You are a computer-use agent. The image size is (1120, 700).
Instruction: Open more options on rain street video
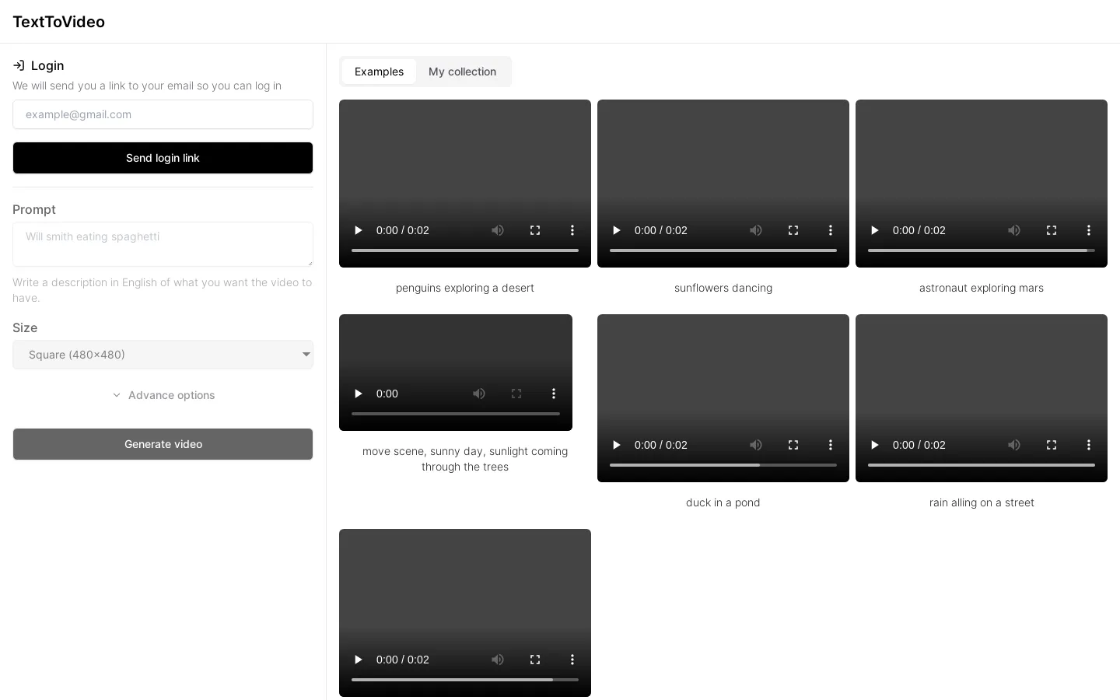pyautogui.click(x=1089, y=445)
